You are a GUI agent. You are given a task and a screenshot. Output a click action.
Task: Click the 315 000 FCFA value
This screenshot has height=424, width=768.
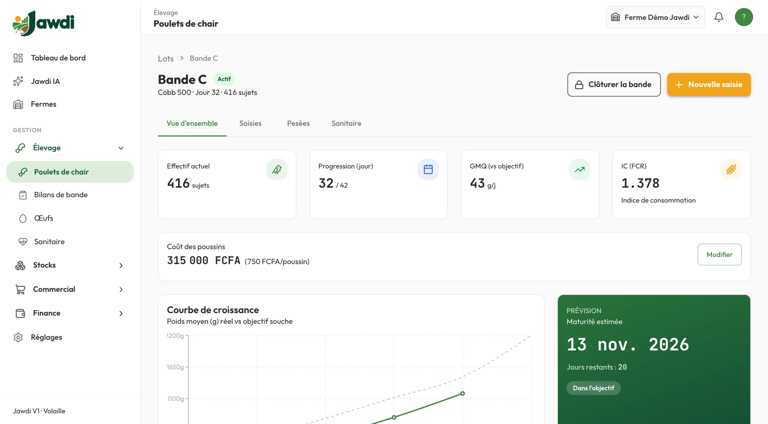[x=204, y=261]
